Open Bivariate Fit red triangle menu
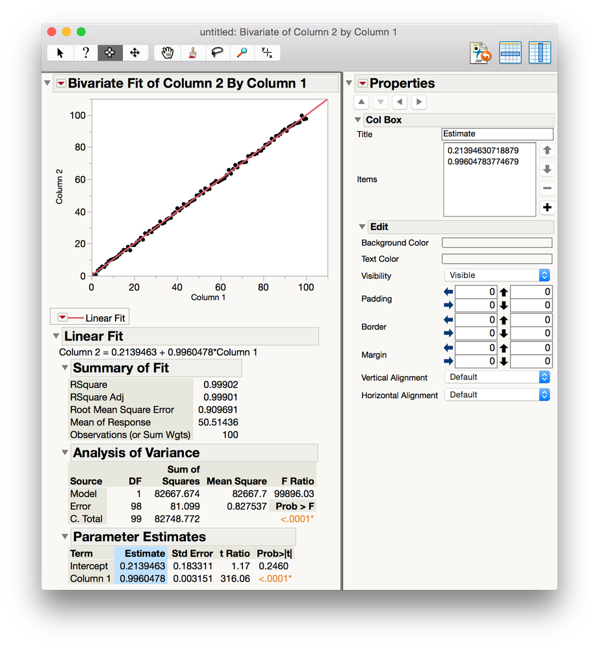Viewport: 599px width, 649px height. coord(61,84)
